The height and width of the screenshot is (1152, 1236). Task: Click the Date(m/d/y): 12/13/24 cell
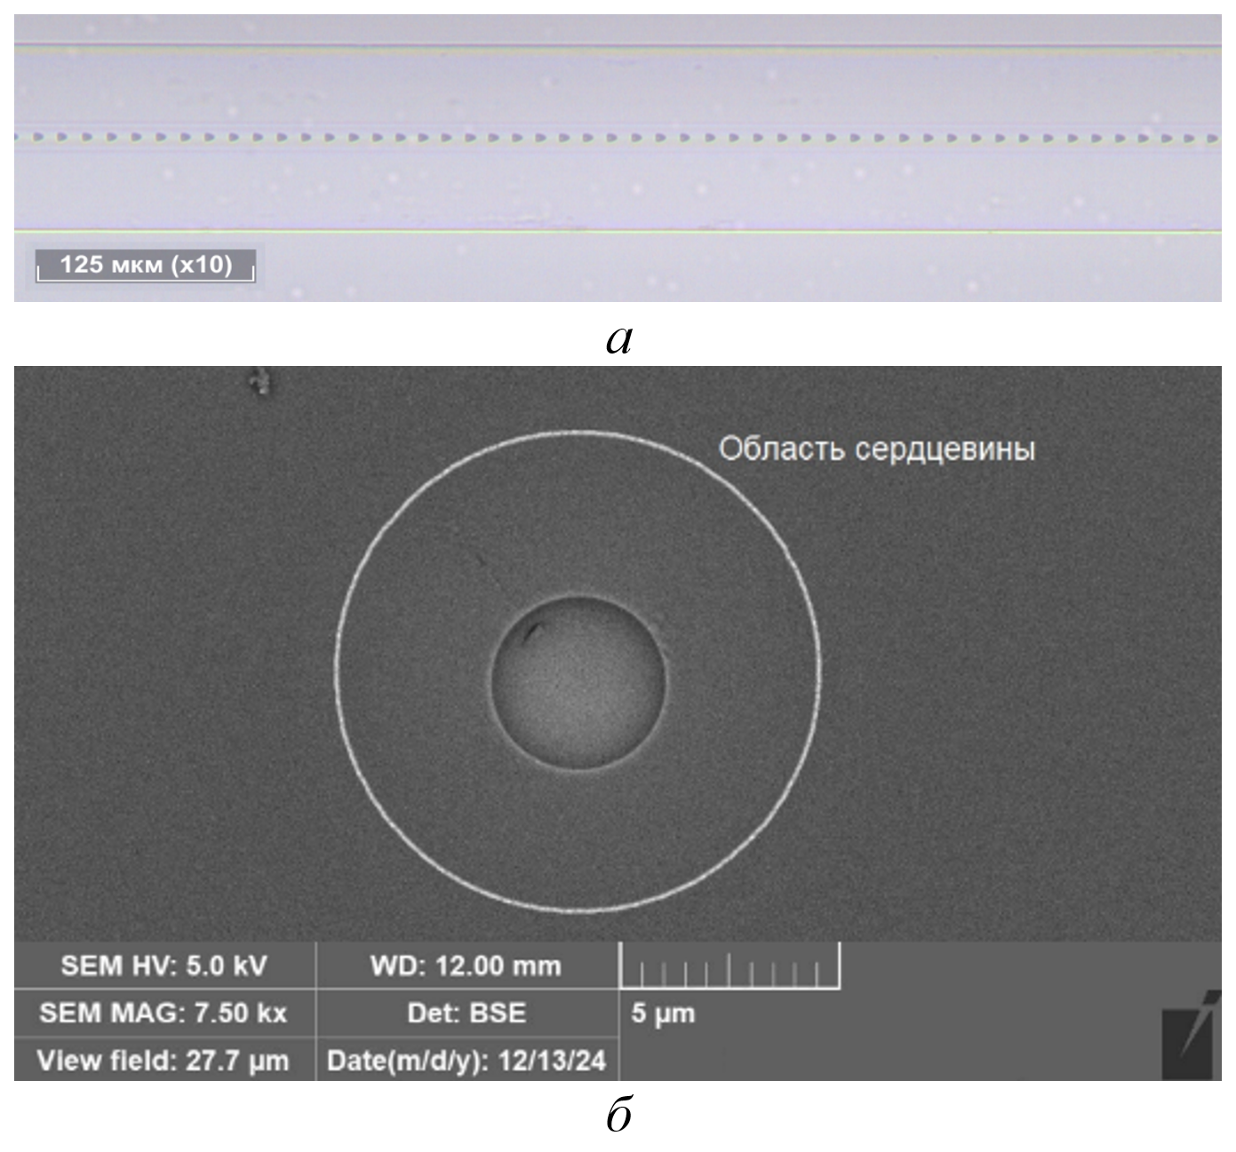click(x=466, y=1061)
